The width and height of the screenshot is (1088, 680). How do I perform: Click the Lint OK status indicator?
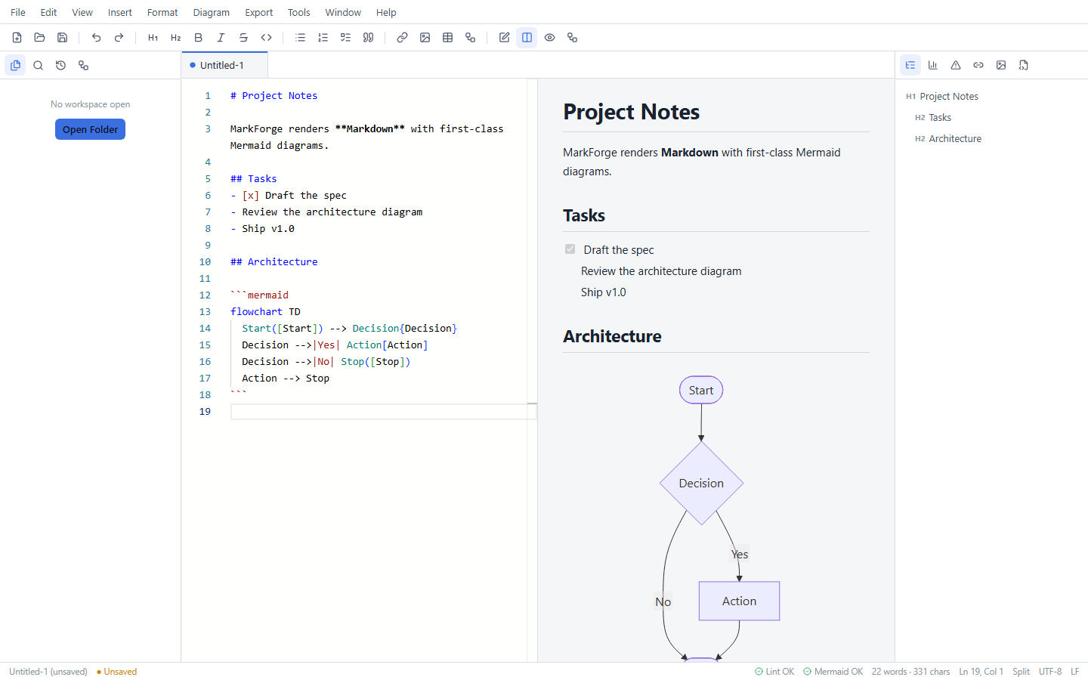(774, 672)
